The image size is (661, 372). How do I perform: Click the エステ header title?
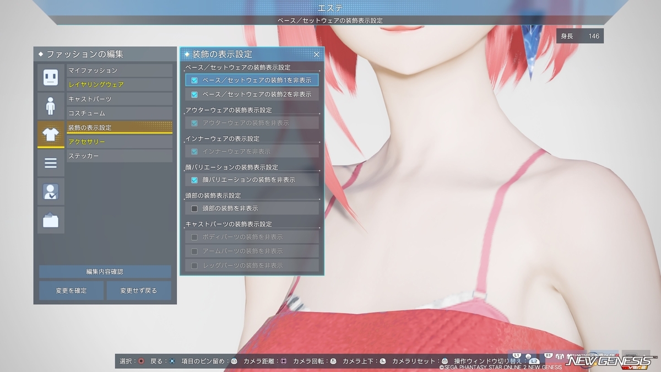(x=330, y=8)
